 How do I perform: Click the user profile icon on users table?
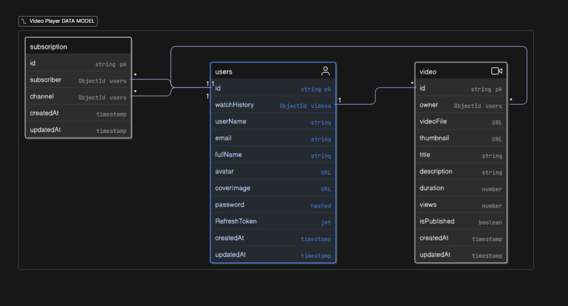pyautogui.click(x=325, y=71)
